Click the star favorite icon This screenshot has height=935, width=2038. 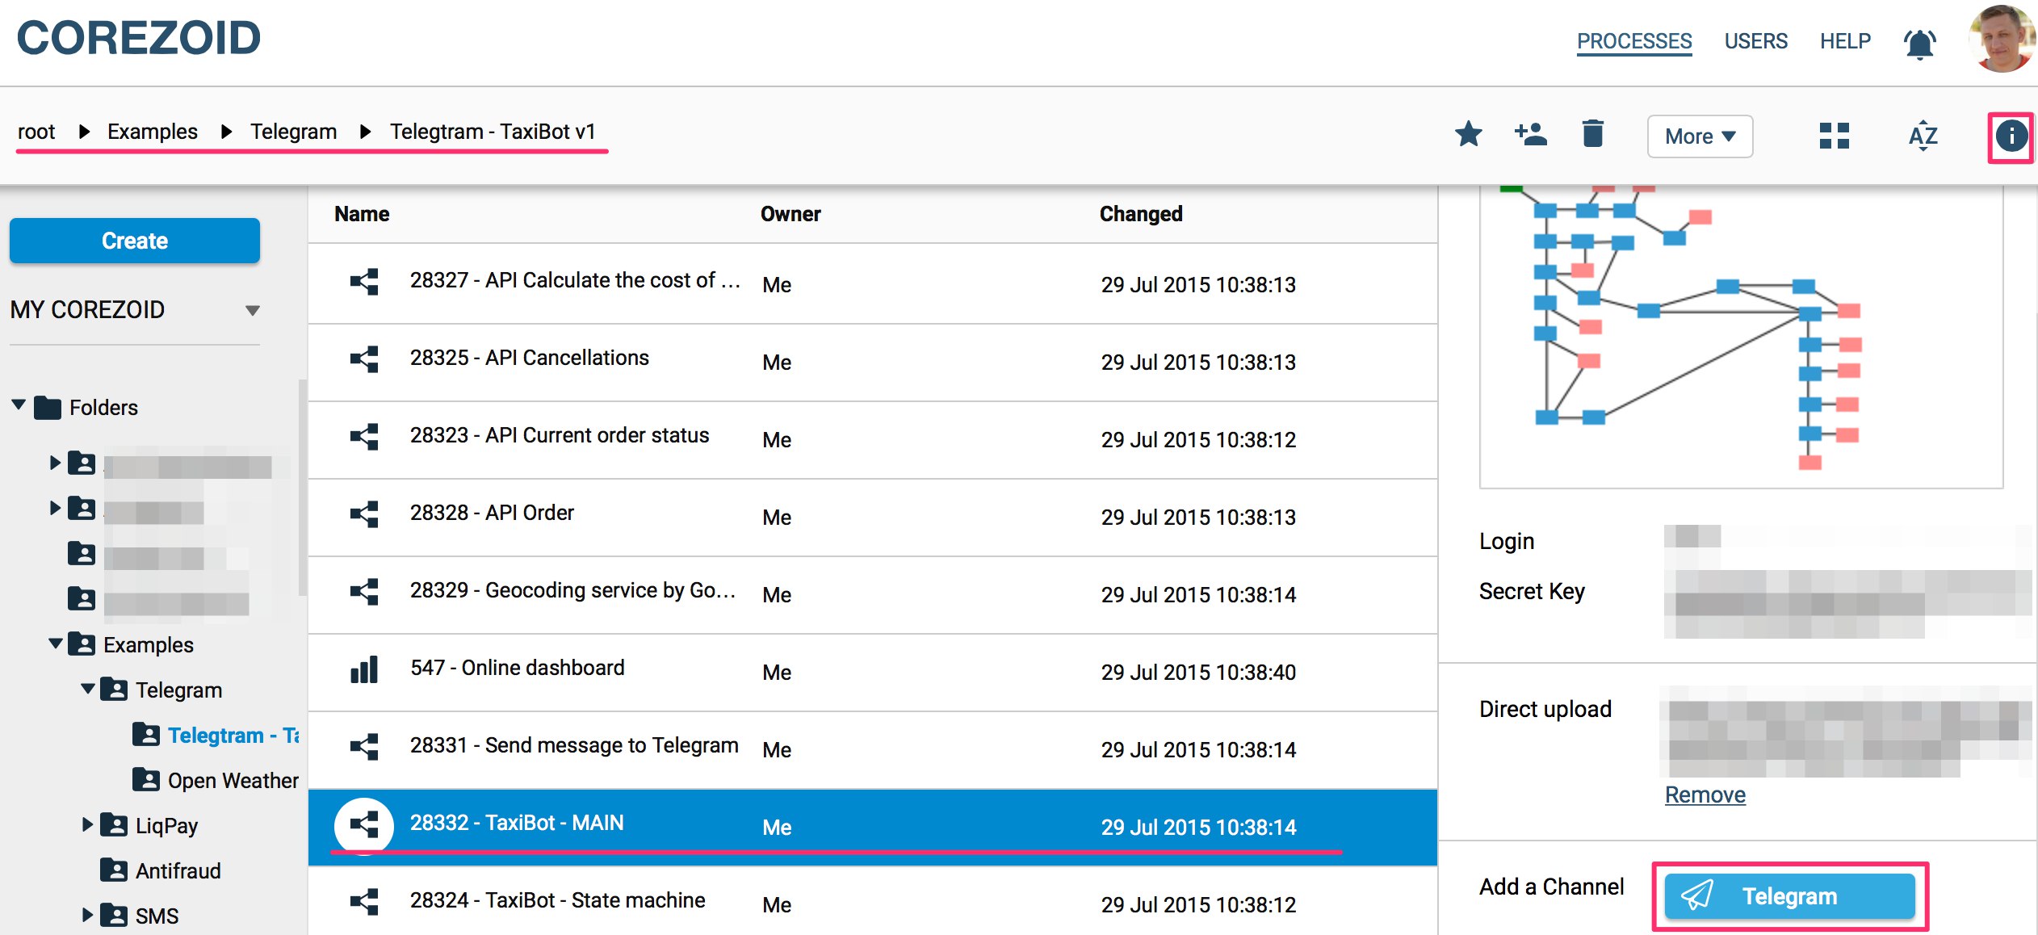click(1468, 134)
